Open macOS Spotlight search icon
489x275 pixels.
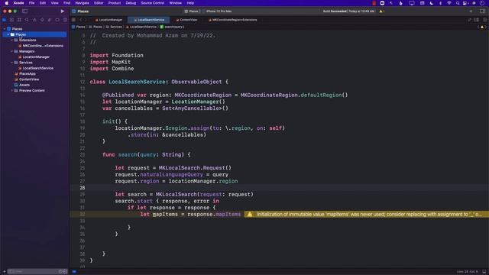[x=458, y=3]
